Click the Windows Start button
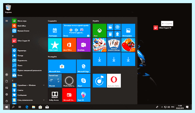 click(7, 107)
